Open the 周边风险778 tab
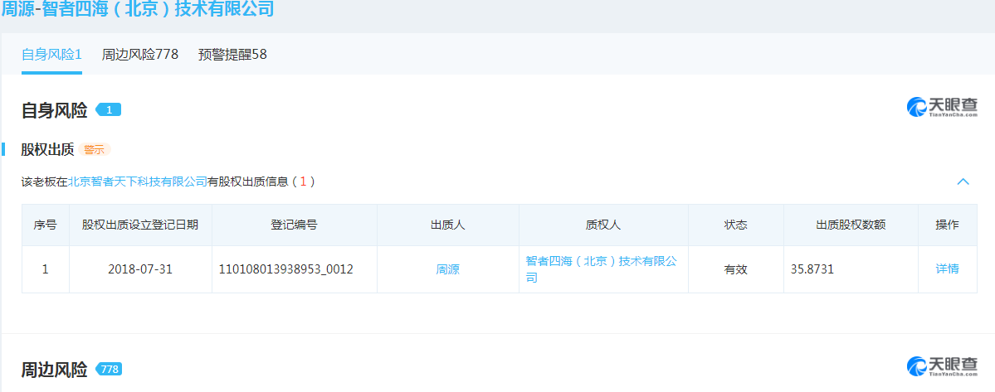This screenshot has width=995, height=392. 139,55
